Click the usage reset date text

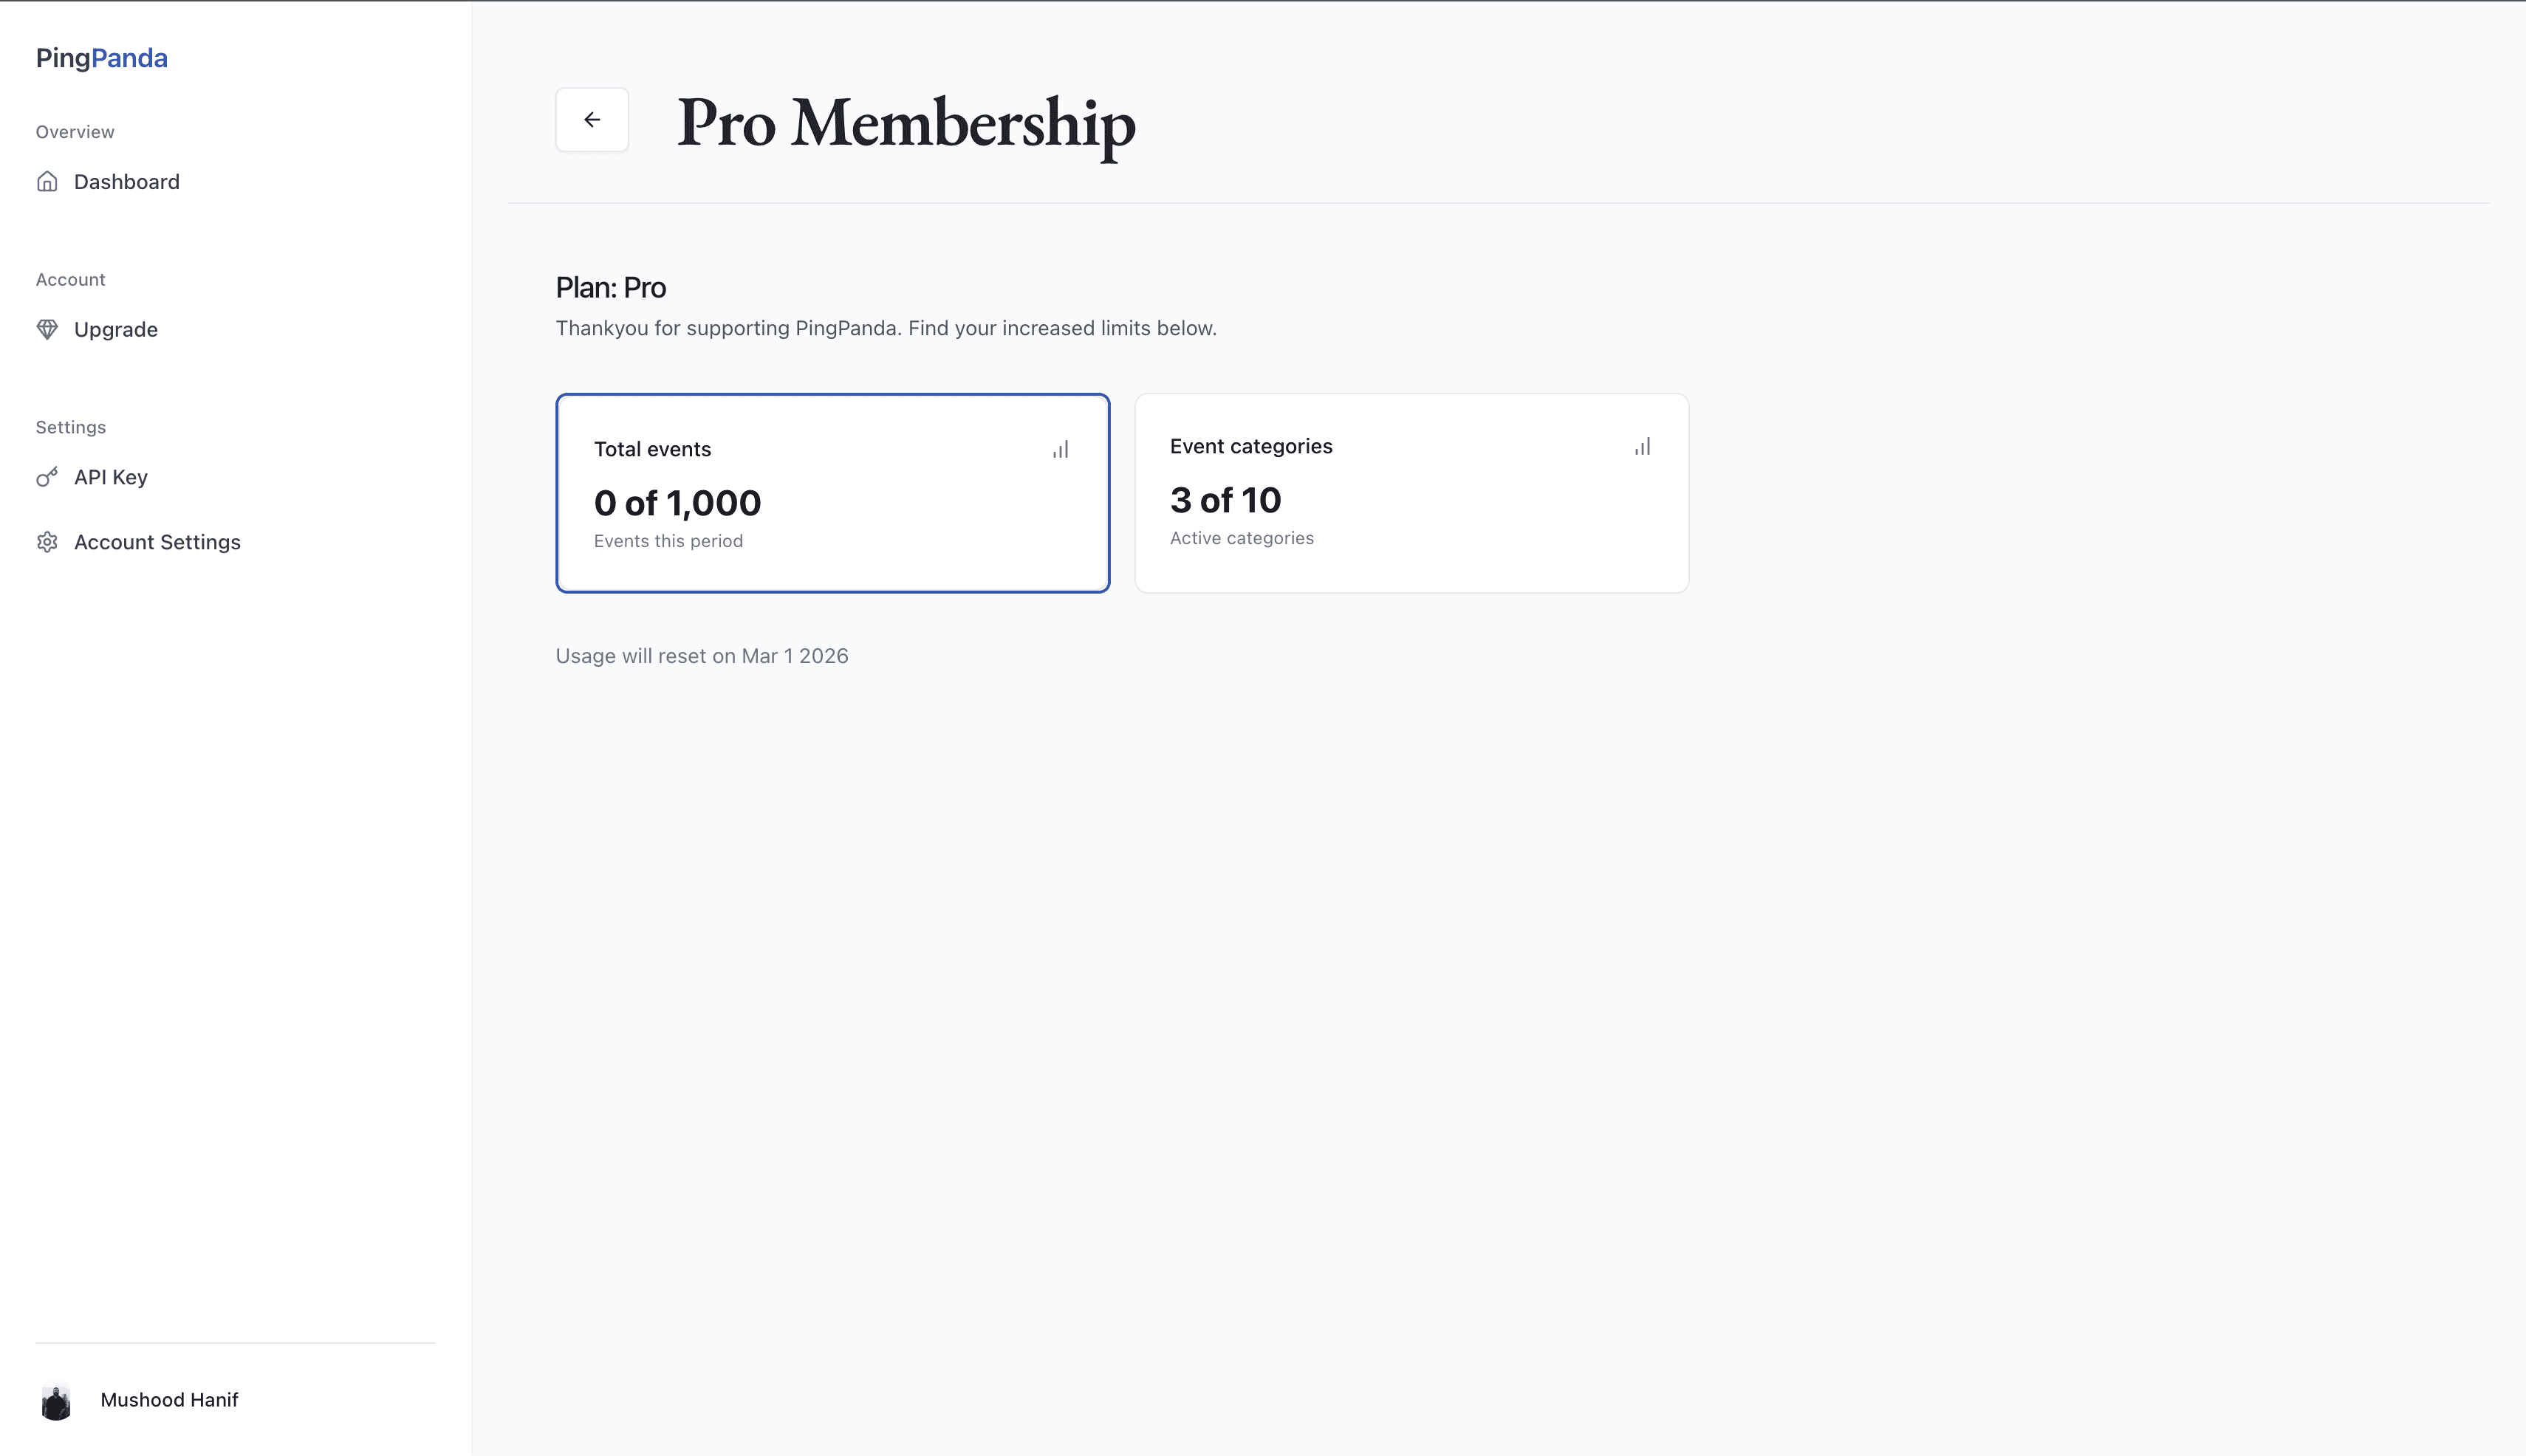(701, 656)
